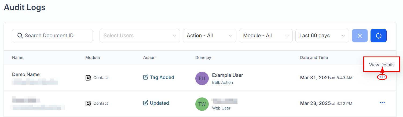Open the Select Users dropdown
Image resolution: width=403 pixels, height=117 pixels.
pyautogui.click(x=140, y=36)
